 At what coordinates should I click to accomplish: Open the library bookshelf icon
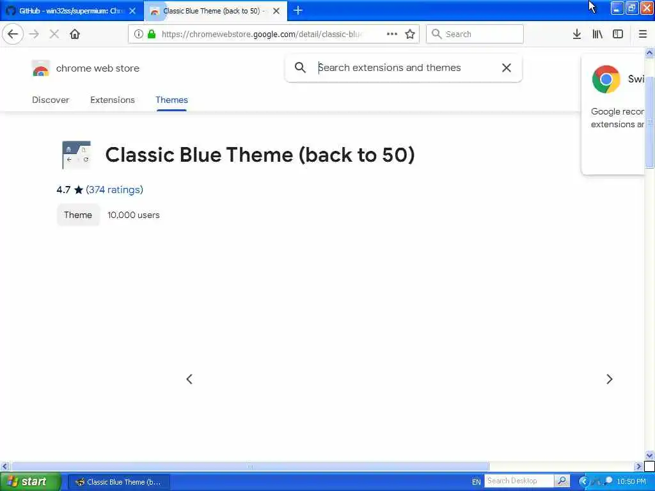click(x=597, y=34)
